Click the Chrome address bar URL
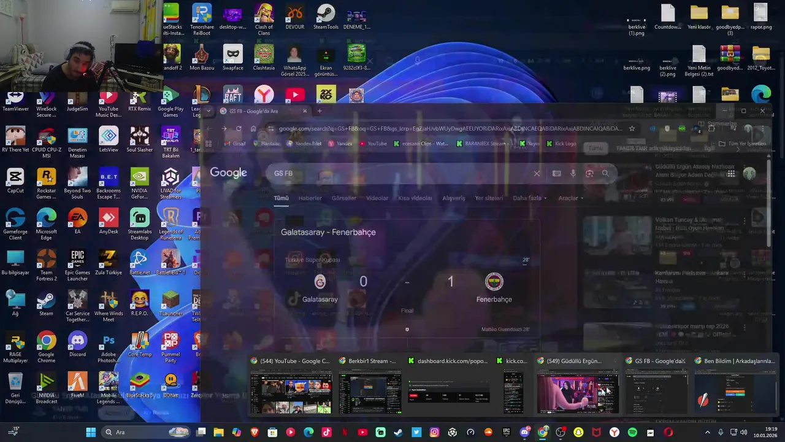 [450, 128]
